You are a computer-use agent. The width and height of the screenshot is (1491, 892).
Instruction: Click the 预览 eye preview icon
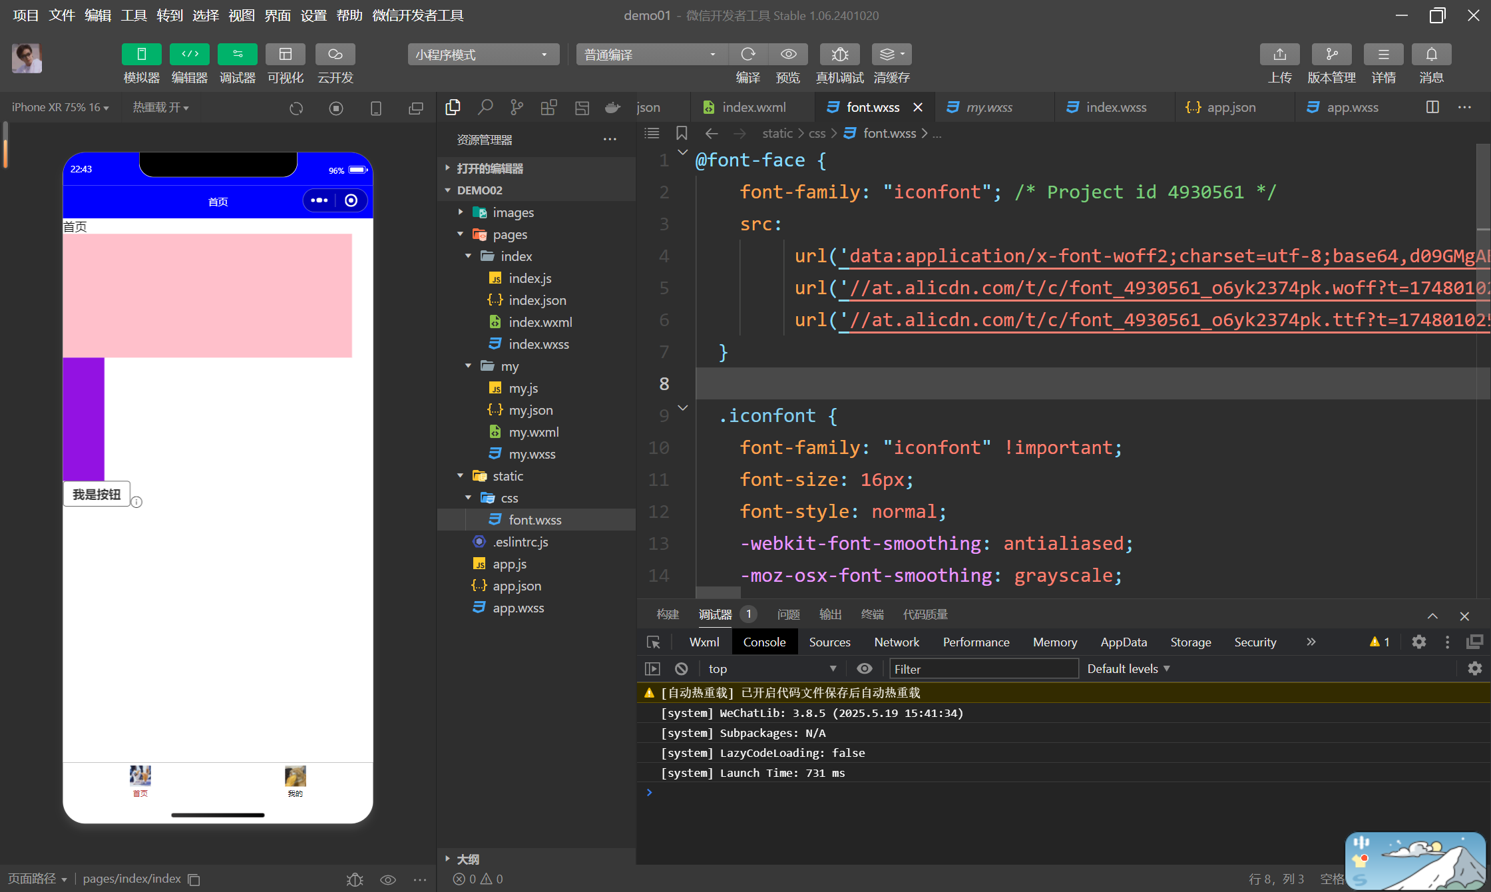pos(788,55)
